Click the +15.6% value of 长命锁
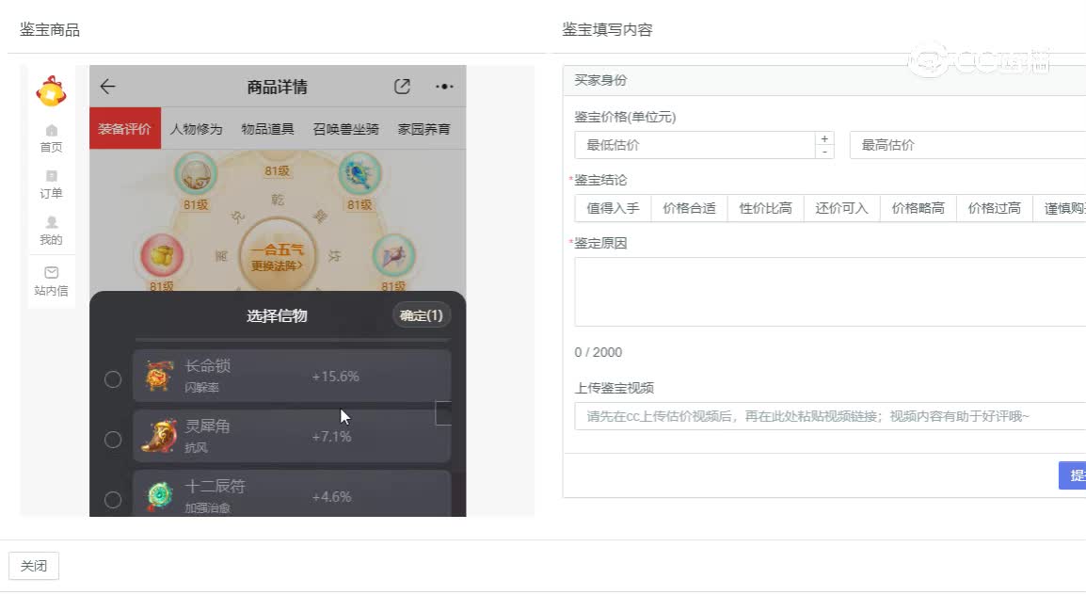The height and width of the screenshot is (595, 1086). point(335,377)
